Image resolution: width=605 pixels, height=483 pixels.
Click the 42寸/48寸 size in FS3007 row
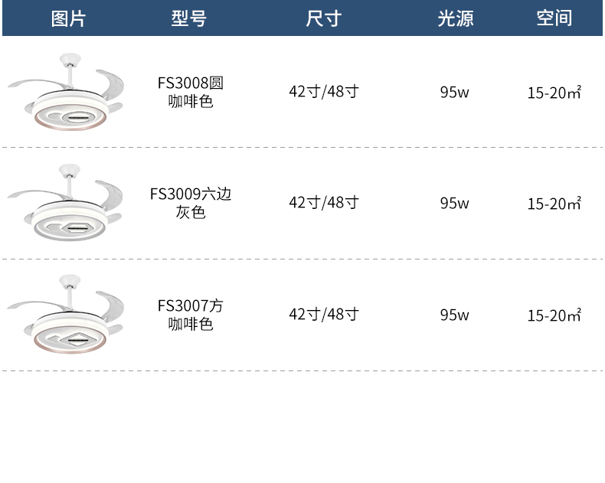[324, 315]
